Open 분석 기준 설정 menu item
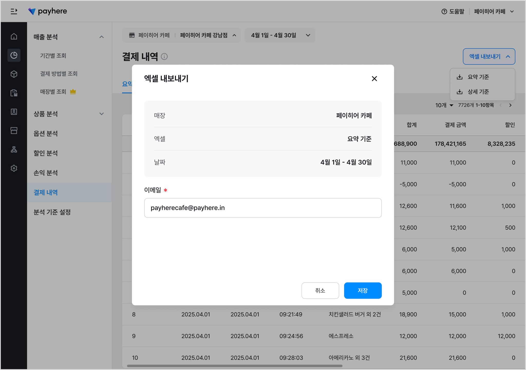The height and width of the screenshot is (370, 526). click(x=52, y=212)
